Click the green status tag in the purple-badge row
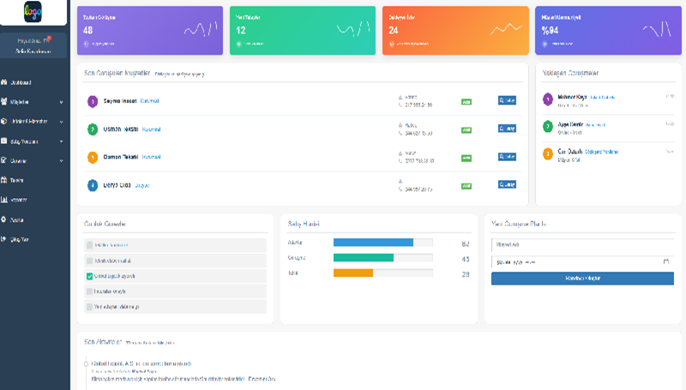Viewport: 686px width, 390px height. 466,102
